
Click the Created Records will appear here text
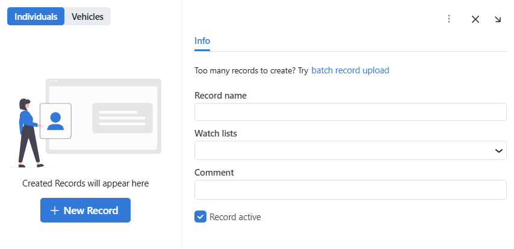pyautogui.click(x=85, y=183)
